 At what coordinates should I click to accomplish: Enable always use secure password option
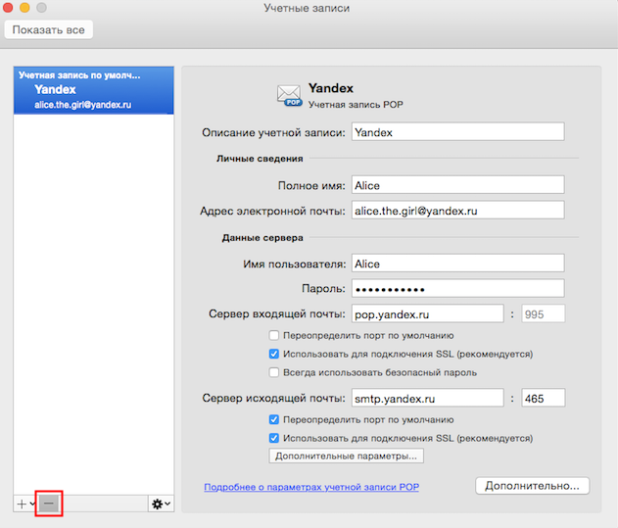pyautogui.click(x=274, y=372)
